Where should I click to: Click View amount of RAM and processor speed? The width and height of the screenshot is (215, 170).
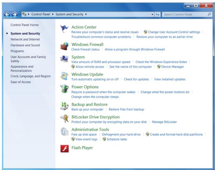[x=101, y=62]
